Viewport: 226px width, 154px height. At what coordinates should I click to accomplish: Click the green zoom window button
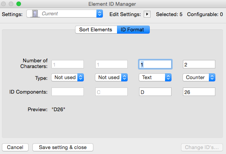pyautogui.click(x=19, y=4)
